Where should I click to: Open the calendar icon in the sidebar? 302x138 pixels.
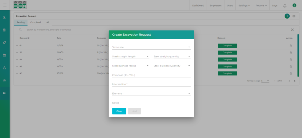pyautogui.click(x=4, y=55)
